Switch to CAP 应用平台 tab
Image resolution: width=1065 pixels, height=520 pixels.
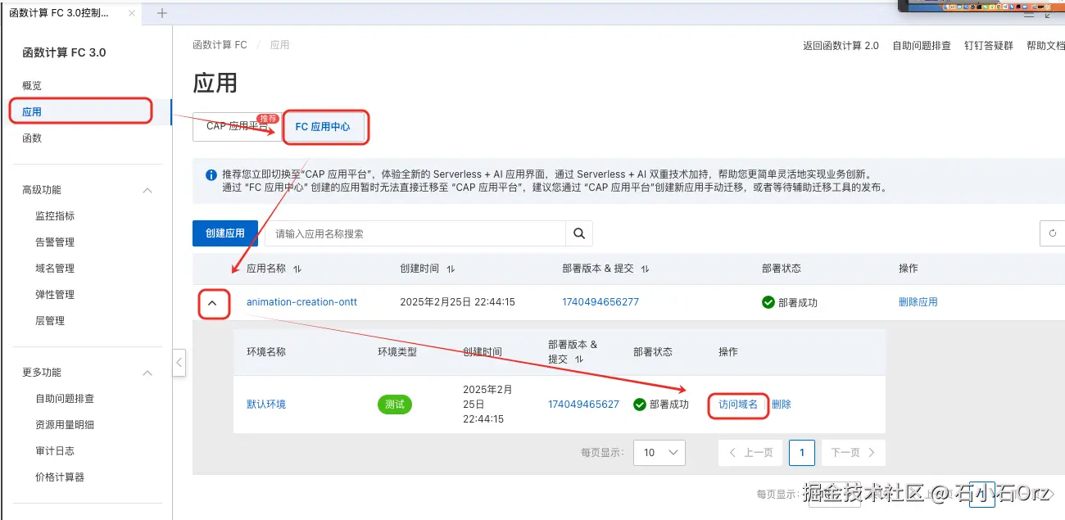(x=238, y=127)
